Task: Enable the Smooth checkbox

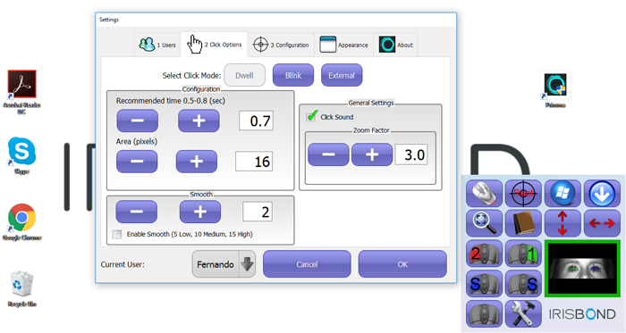Action: pos(117,234)
